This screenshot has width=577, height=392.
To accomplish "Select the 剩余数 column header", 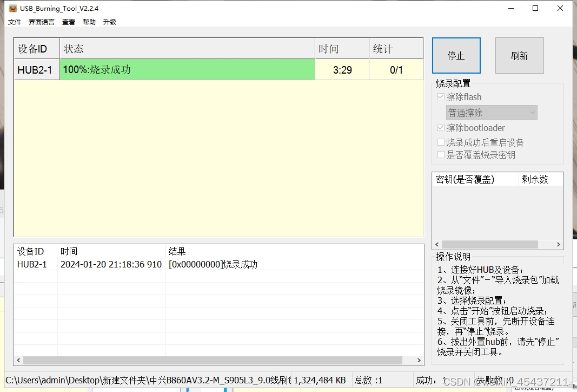I will click(x=541, y=179).
